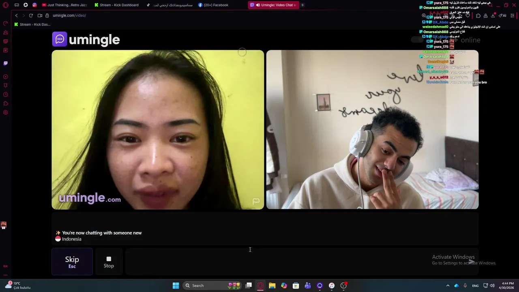Open Microsoft Teams on taskbar
The width and height of the screenshot is (519, 292).
tap(308, 286)
